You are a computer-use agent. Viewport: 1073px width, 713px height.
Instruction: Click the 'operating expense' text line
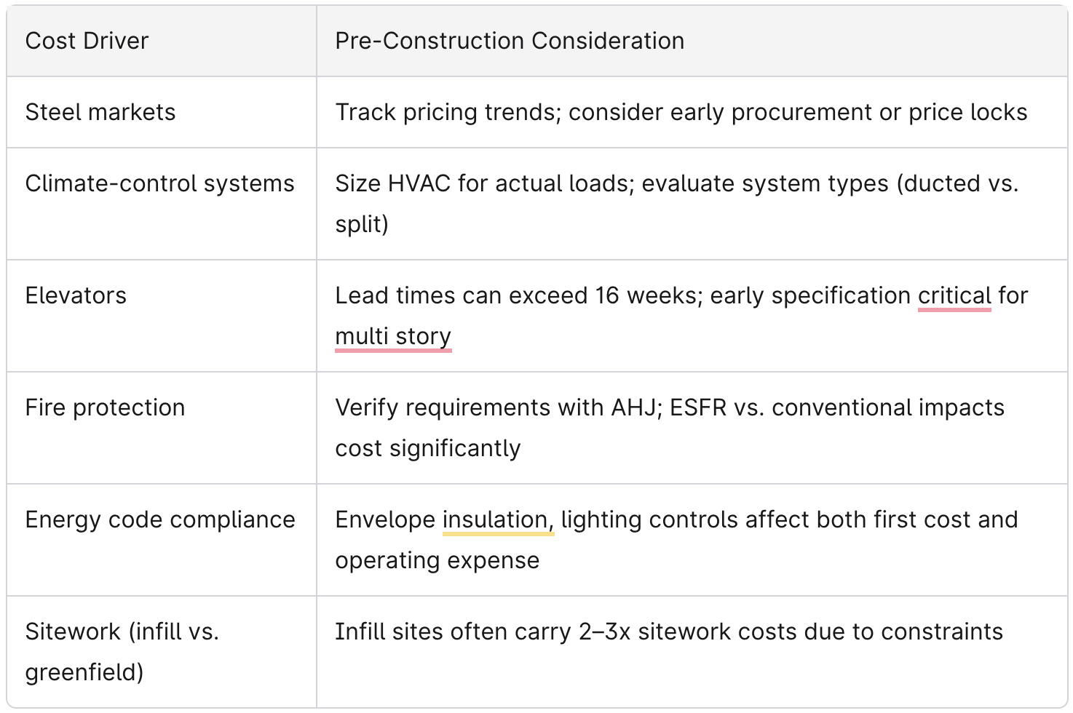point(437,561)
